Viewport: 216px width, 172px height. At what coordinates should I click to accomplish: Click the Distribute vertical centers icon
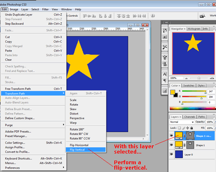point(123,16)
